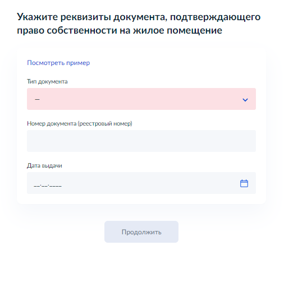Click into the Дата выдачи date field

click(x=141, y=183)
